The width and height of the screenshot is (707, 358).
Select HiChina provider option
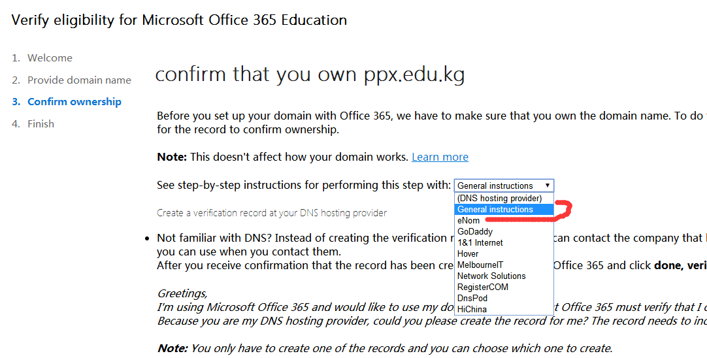(472, 309)
